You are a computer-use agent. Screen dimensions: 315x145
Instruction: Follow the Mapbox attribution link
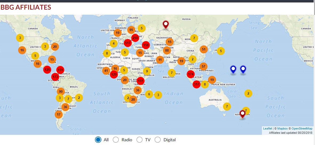(282, 128)
